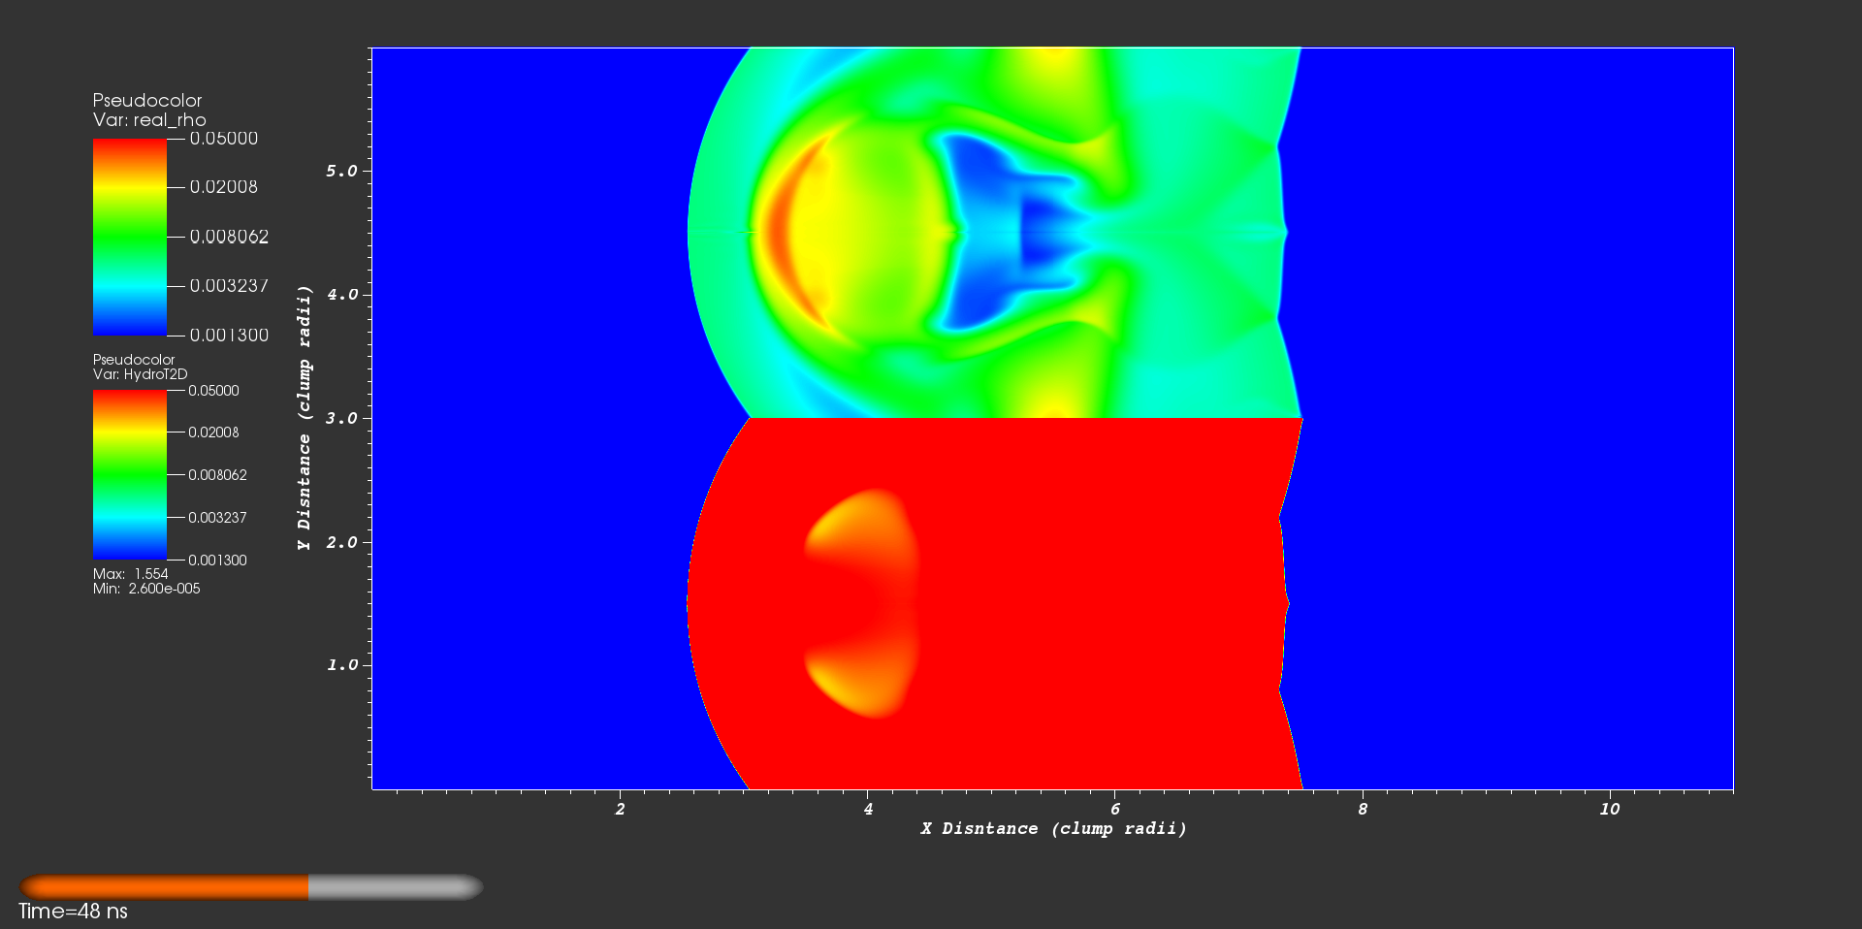Click the 4 tick label on X axis
The image size is (1862, 929).
pyautogui.click(x=868, y=810)
